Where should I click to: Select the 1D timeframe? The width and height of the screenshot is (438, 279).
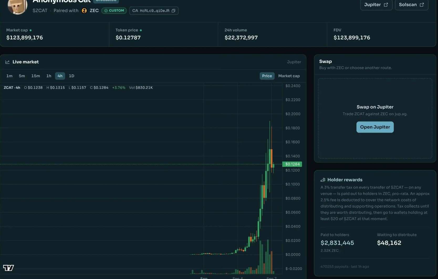coord(71,76)
